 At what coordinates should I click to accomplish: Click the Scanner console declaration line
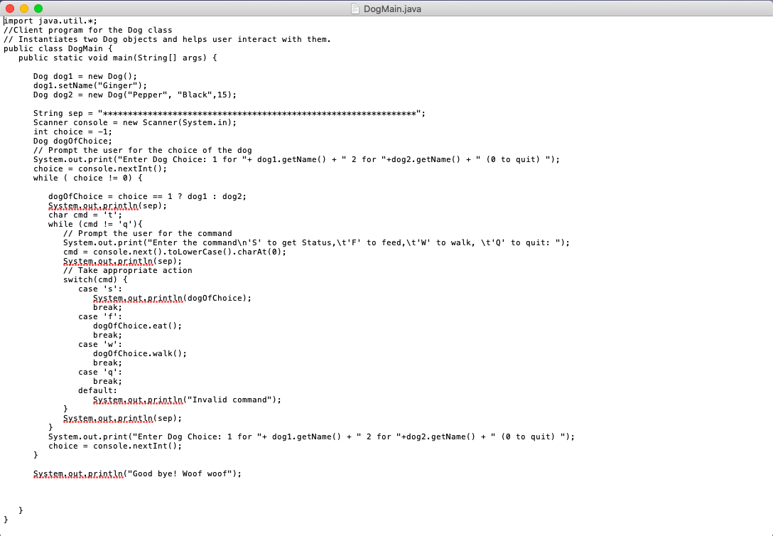[x=135, y=122]
